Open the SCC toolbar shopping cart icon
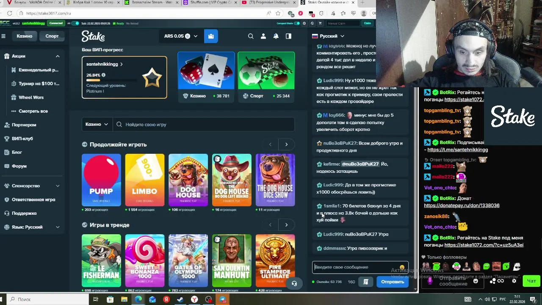The width and height of the screenshot is (542, 305). coord(320,23)
